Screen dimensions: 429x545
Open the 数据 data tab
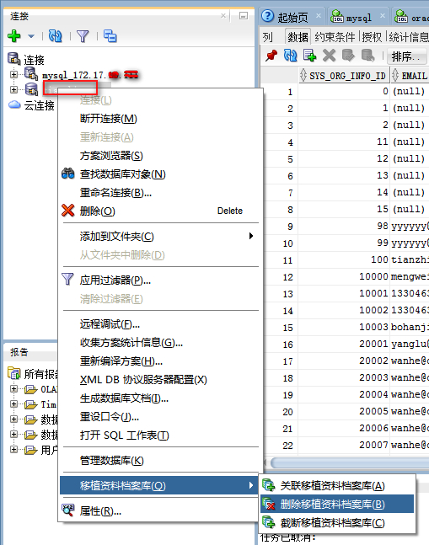(298, 37)
